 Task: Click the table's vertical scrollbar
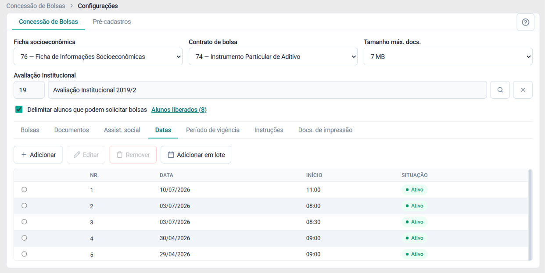pyautogui.click(x=530, y=215)
